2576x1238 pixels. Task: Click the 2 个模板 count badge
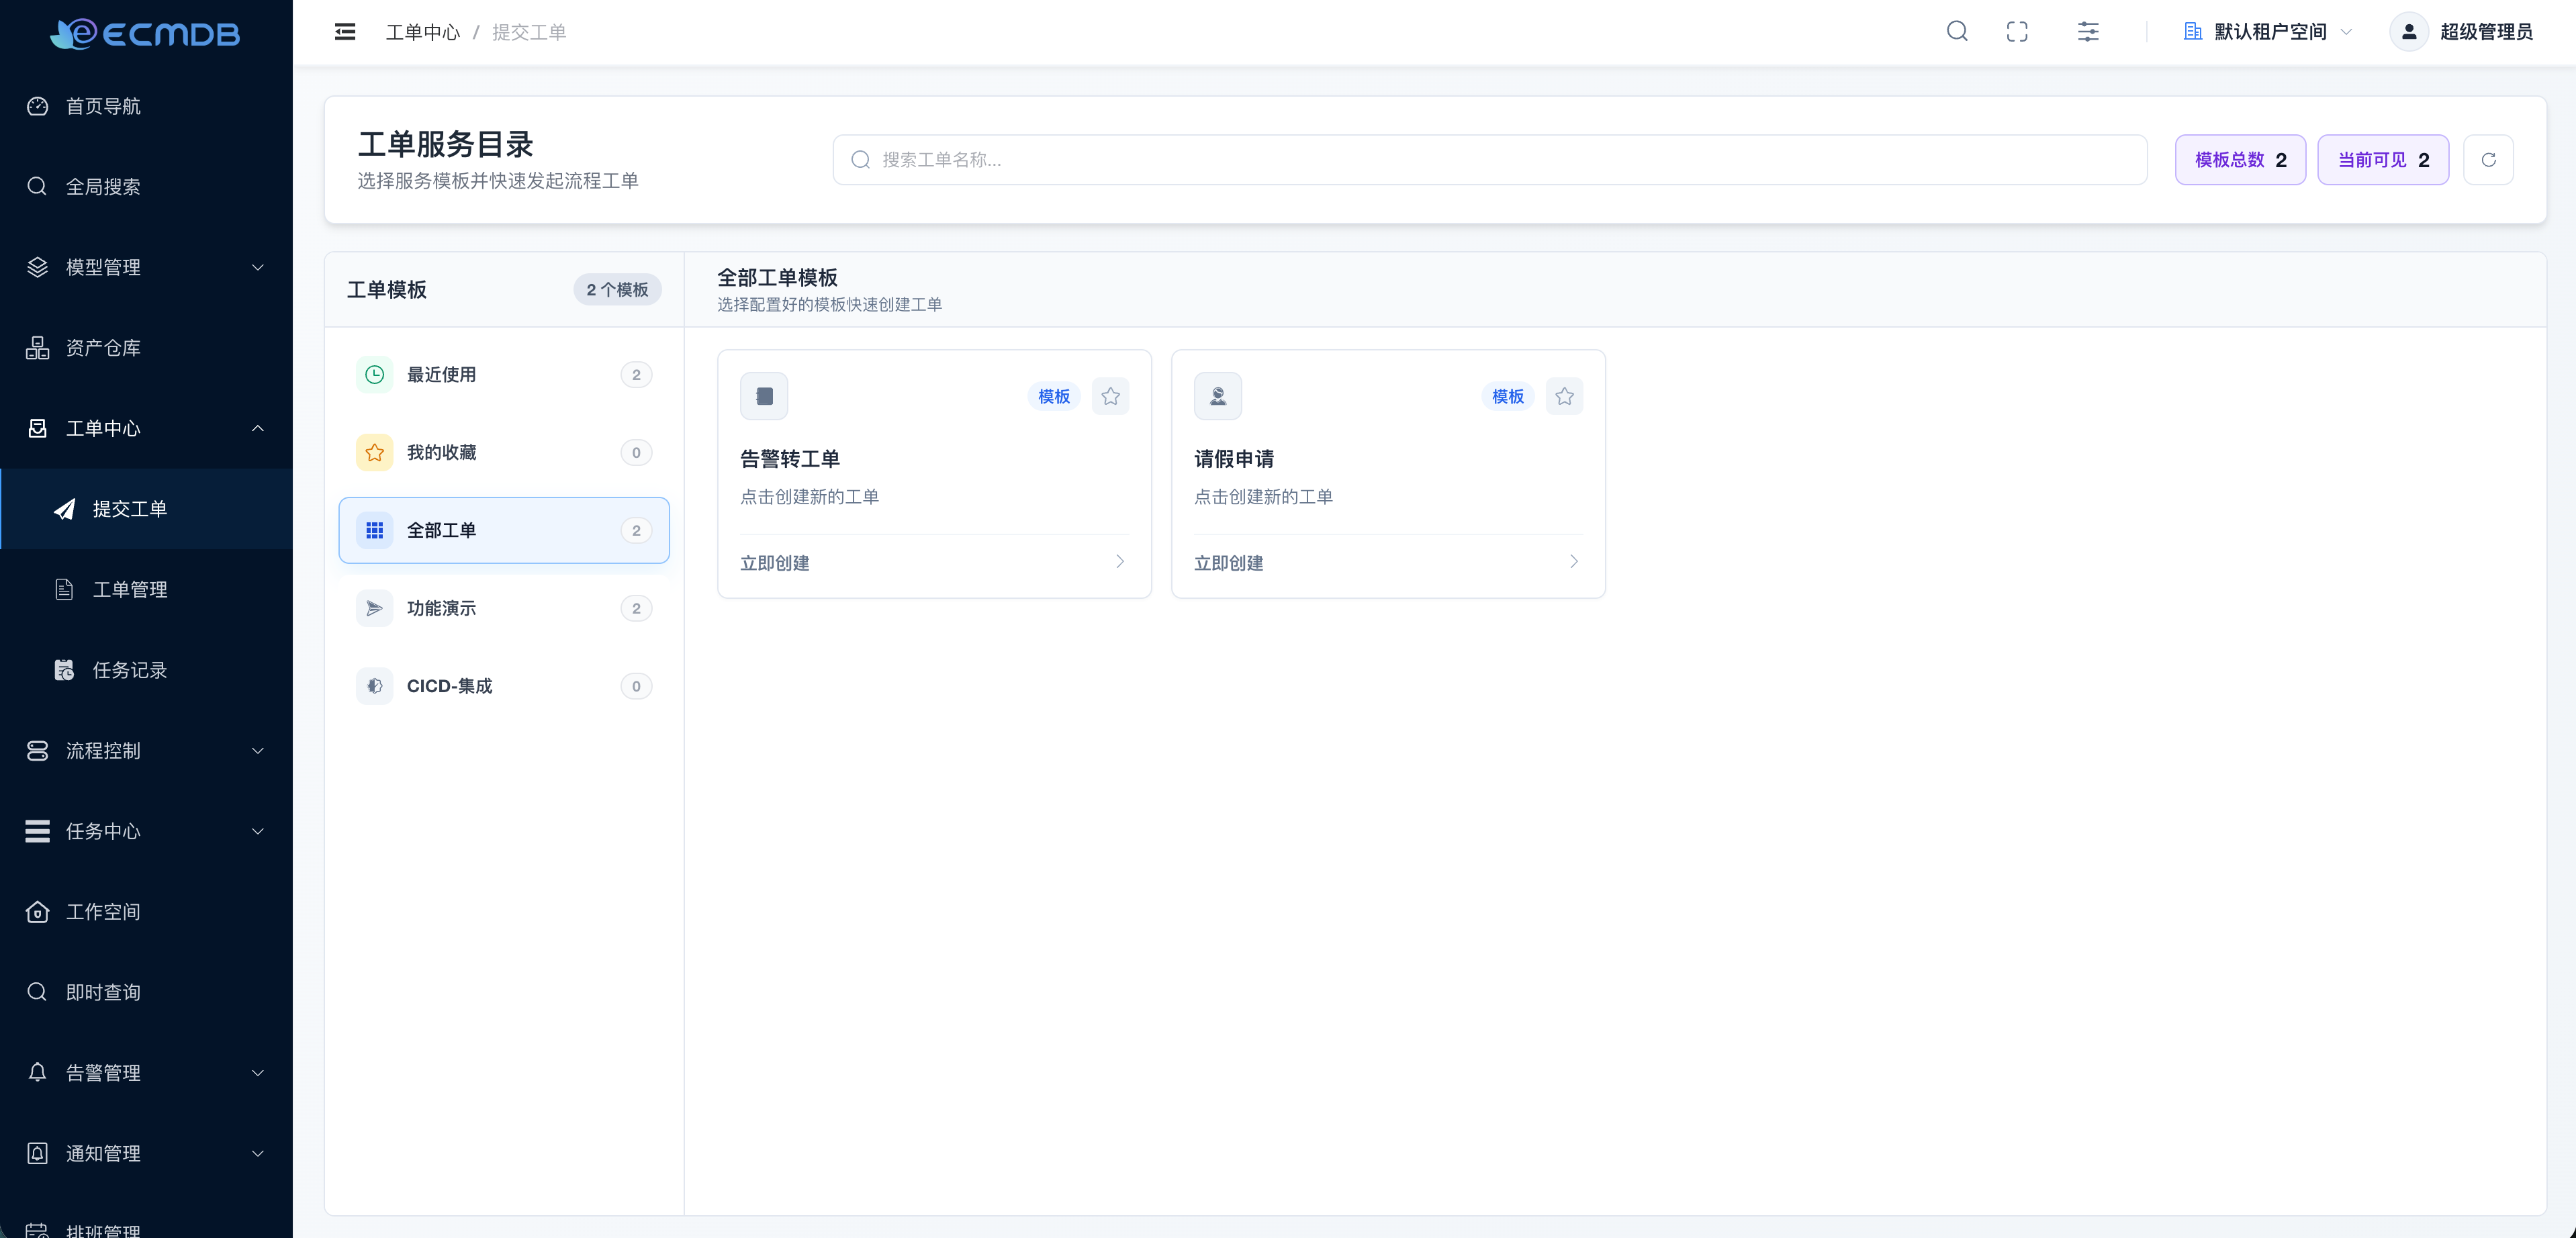coord(617,289)
